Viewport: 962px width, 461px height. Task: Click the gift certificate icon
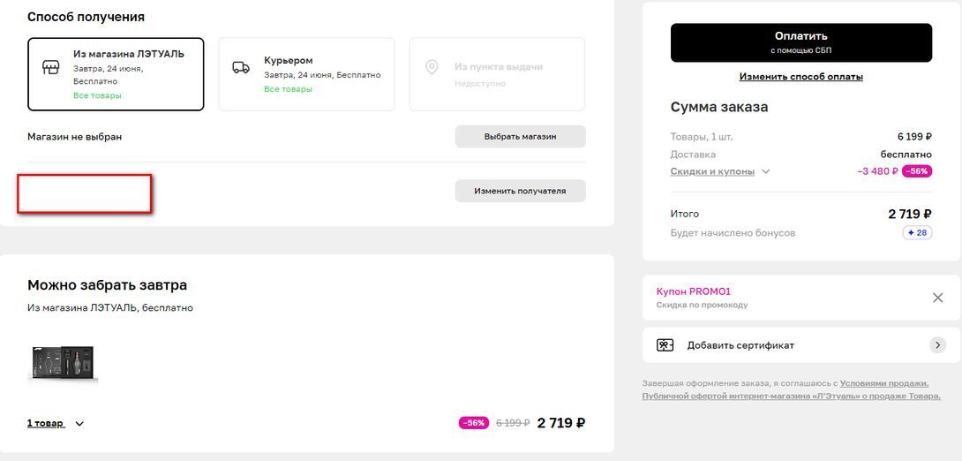tap(665, 345)
